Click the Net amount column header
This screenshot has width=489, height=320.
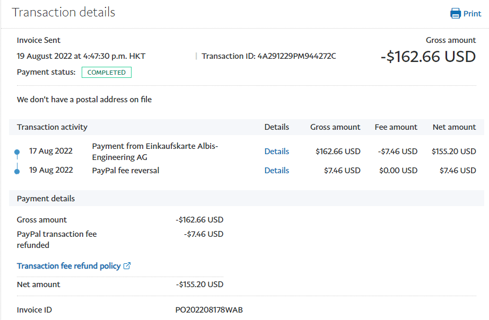click(454, 127)
